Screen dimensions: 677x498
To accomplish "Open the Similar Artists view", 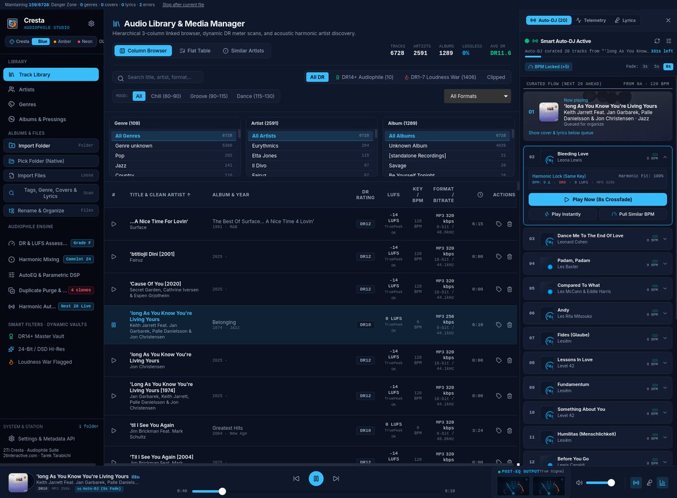I will (x=243, y=51).
